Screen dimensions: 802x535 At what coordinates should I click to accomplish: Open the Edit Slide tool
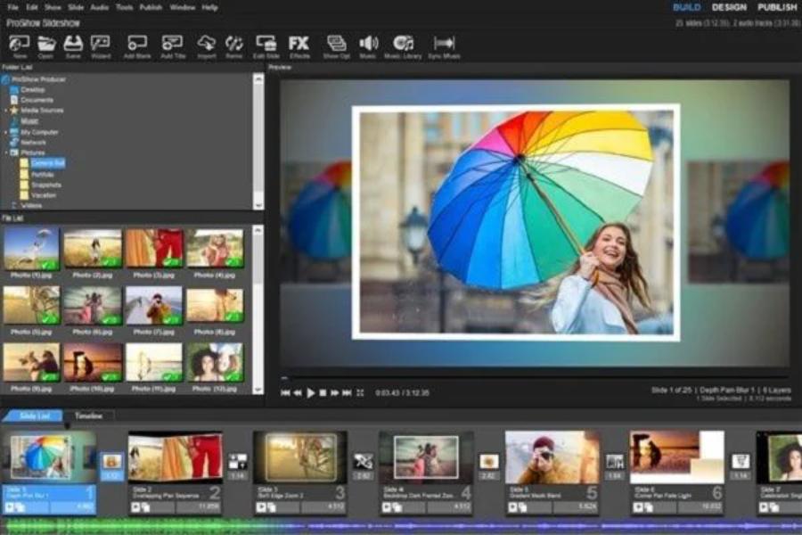[266, 44]
